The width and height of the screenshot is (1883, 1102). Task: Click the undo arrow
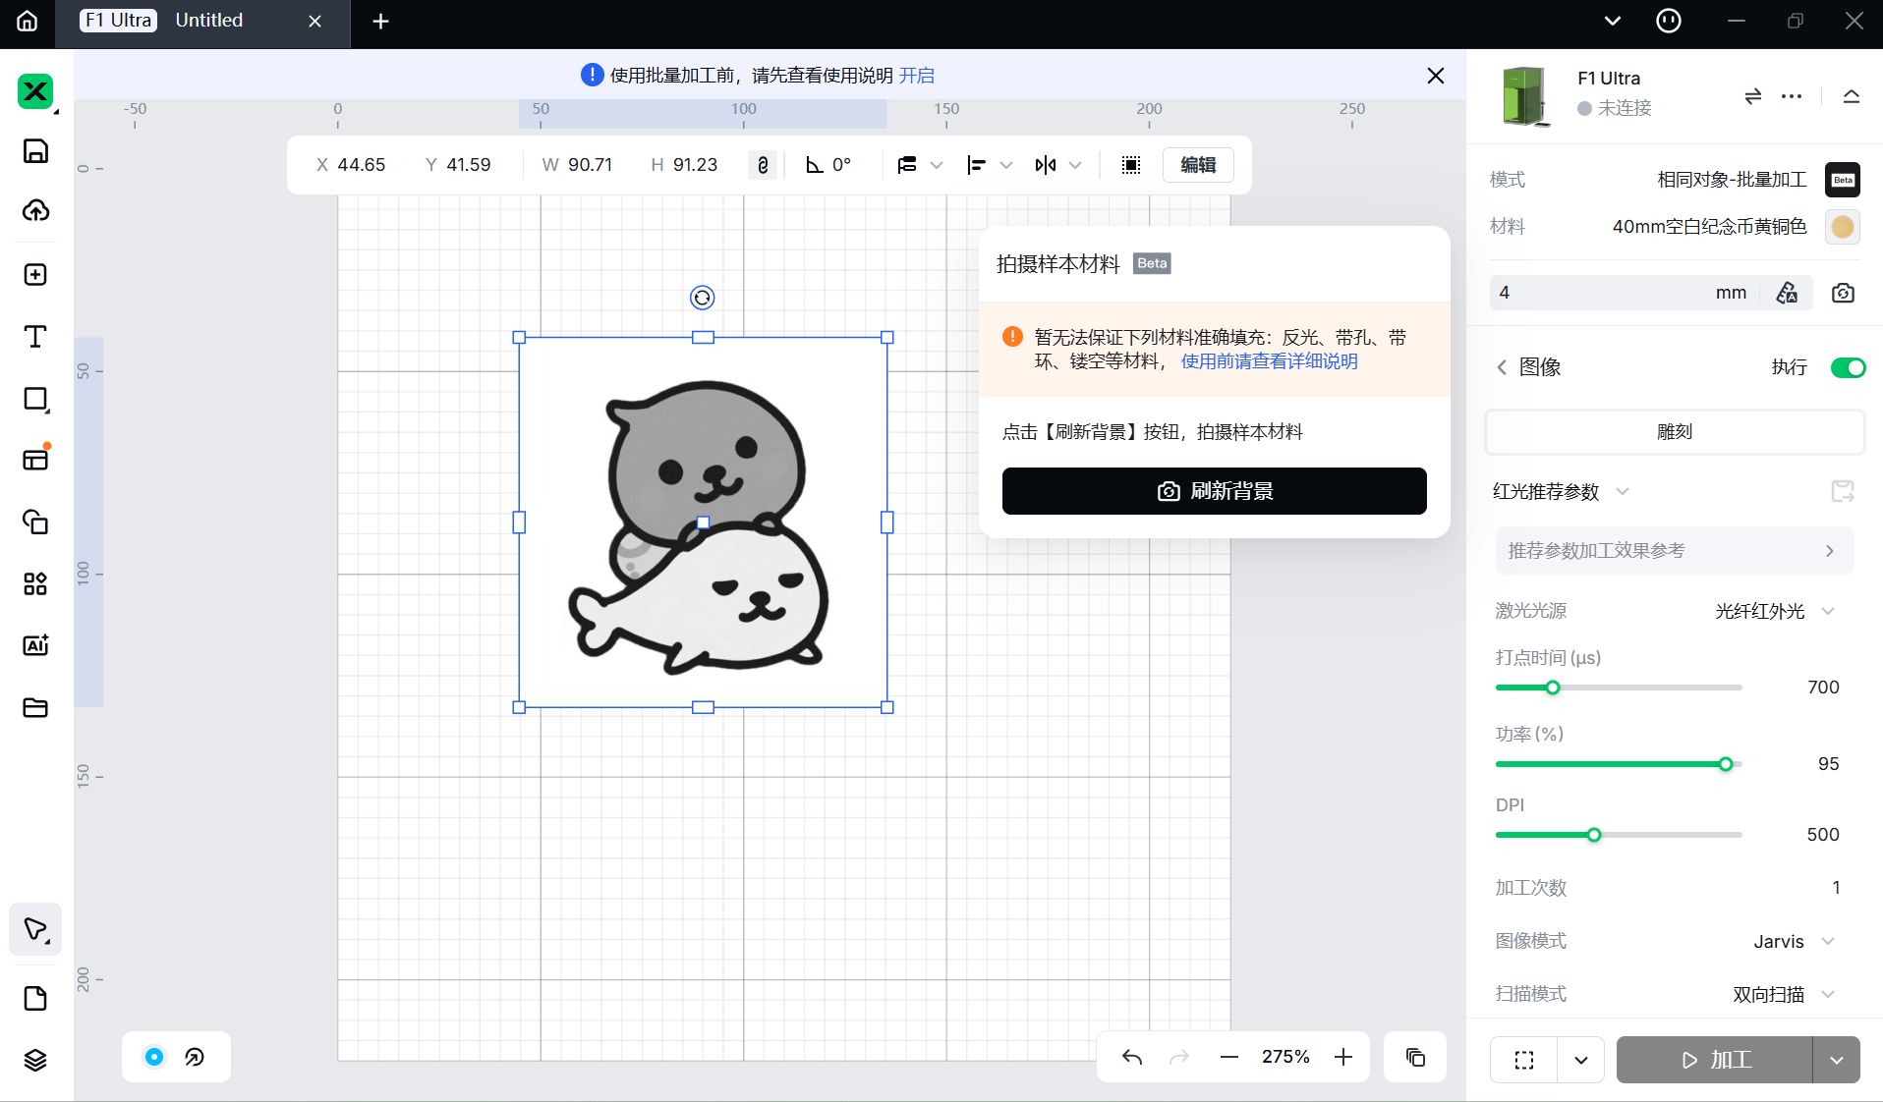click(x=1132, y=1057)
